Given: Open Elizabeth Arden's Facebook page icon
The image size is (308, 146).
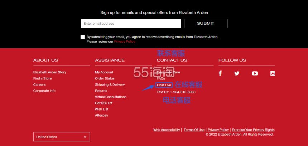Looking at the screenshot, I should (x=220, y=73).
